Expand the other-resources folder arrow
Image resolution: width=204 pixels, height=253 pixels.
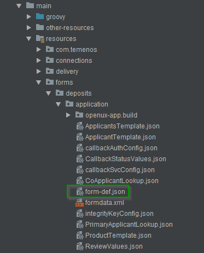pos(29,28)
